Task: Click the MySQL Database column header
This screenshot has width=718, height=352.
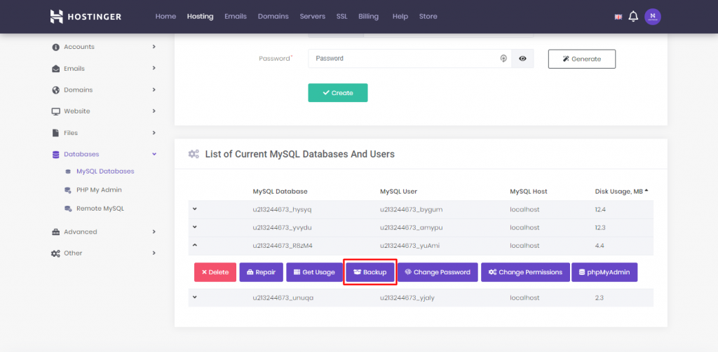Action: [280, 192]
